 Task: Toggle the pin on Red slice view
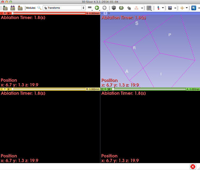2,13
